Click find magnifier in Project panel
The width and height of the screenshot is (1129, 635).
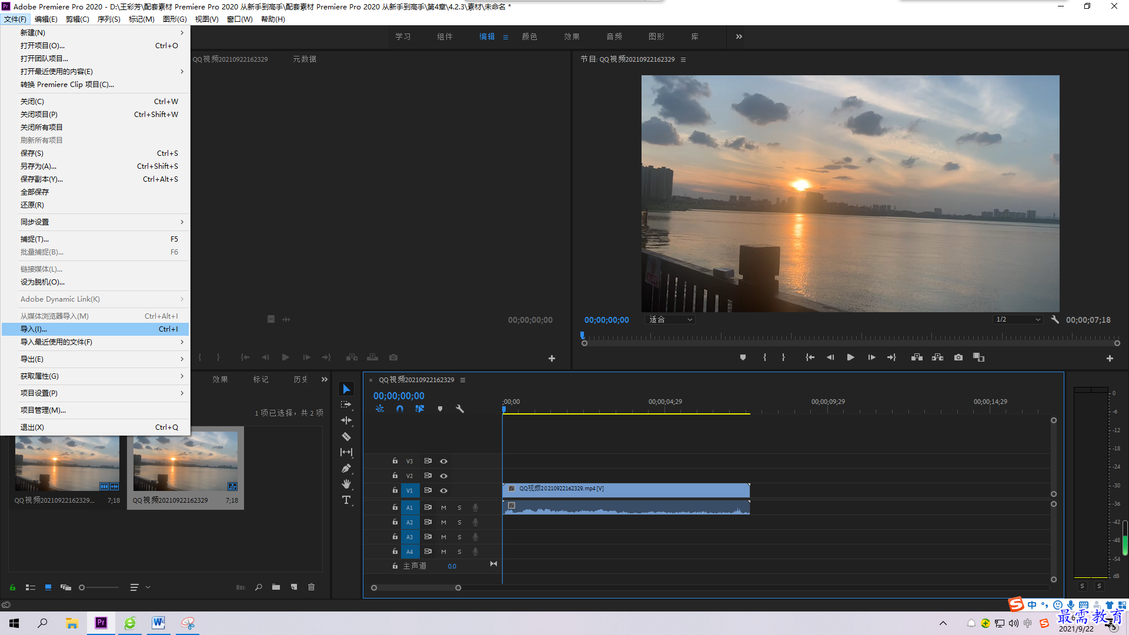tap(258, 587)
